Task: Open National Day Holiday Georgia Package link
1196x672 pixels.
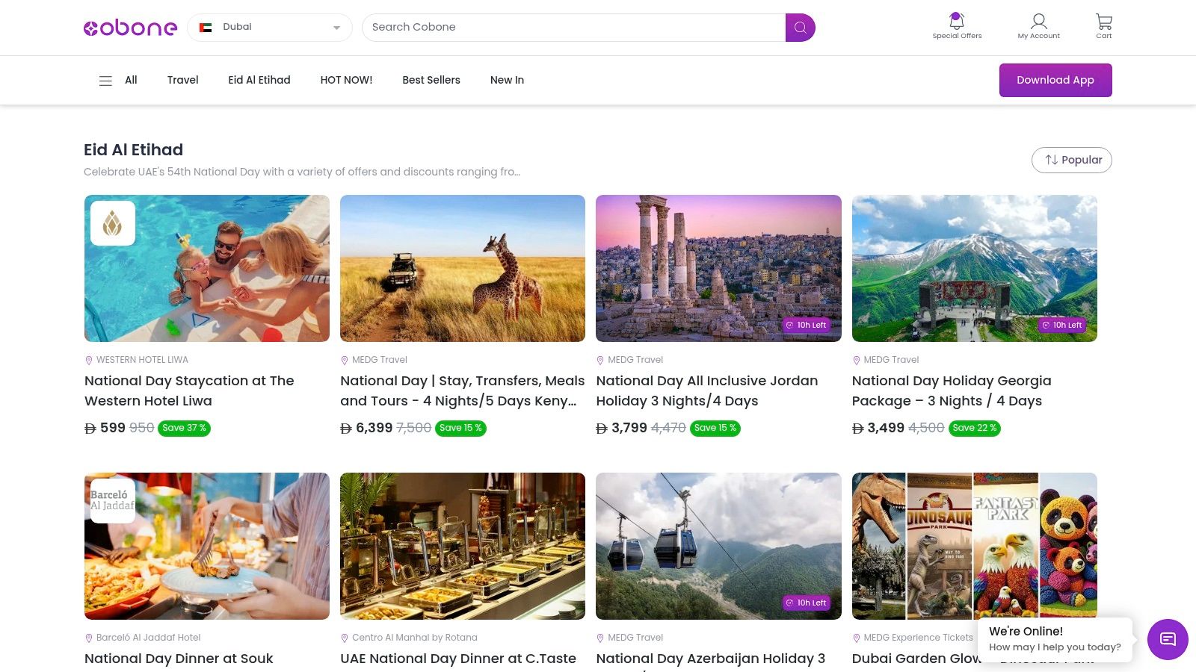Action: (951, 391)
